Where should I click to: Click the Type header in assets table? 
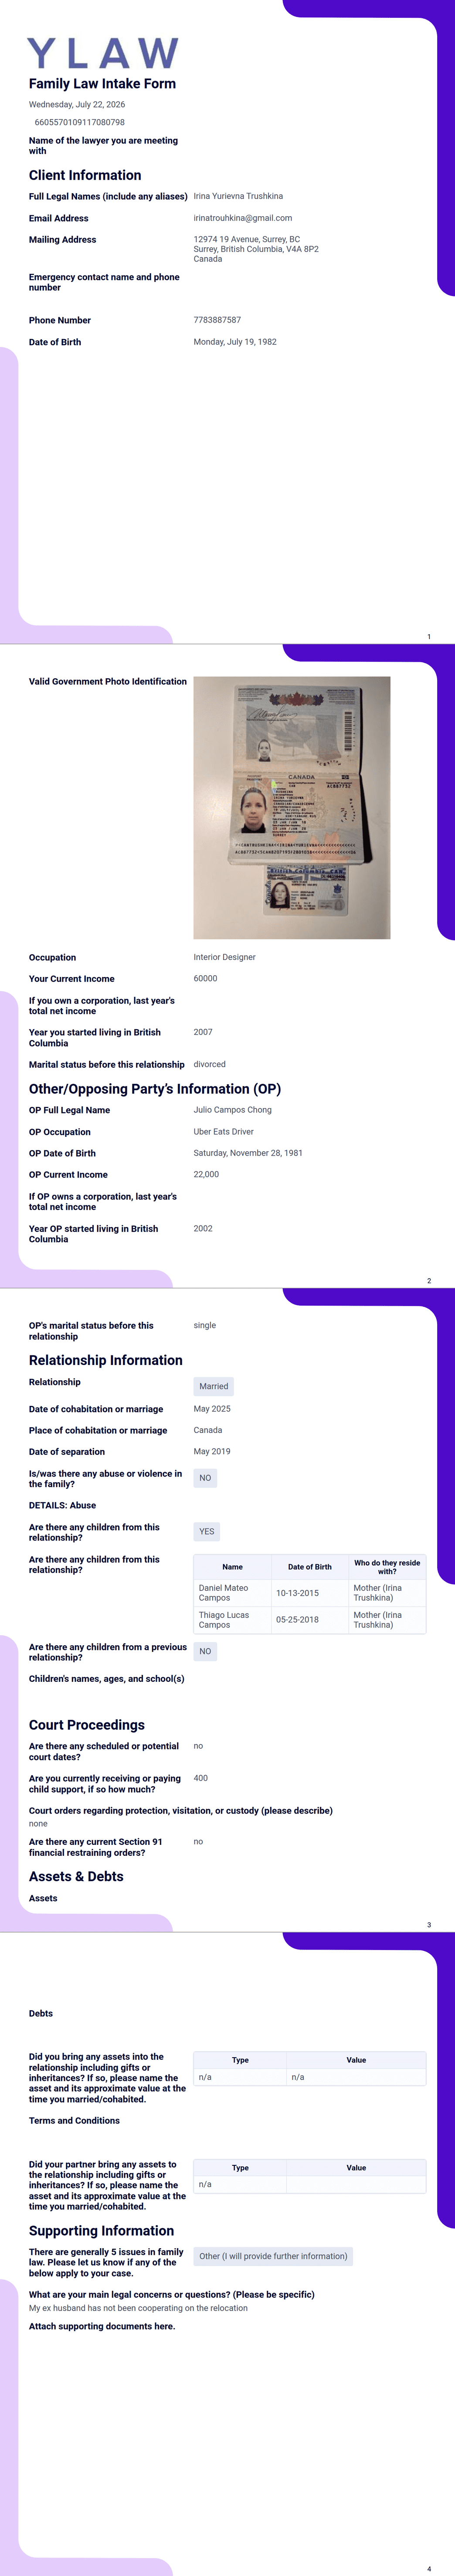(240, 2060)
